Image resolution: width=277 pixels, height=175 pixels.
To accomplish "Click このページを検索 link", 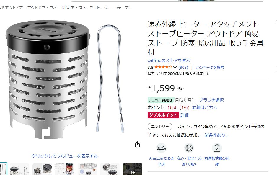I will pos(210,67).
